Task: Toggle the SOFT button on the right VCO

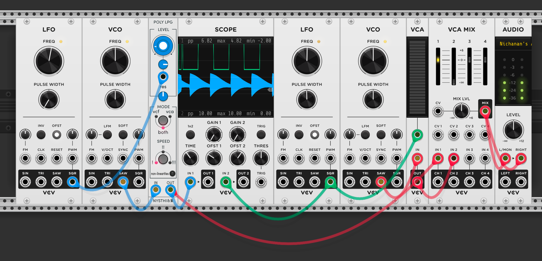Action: click(x=381, y=135)
